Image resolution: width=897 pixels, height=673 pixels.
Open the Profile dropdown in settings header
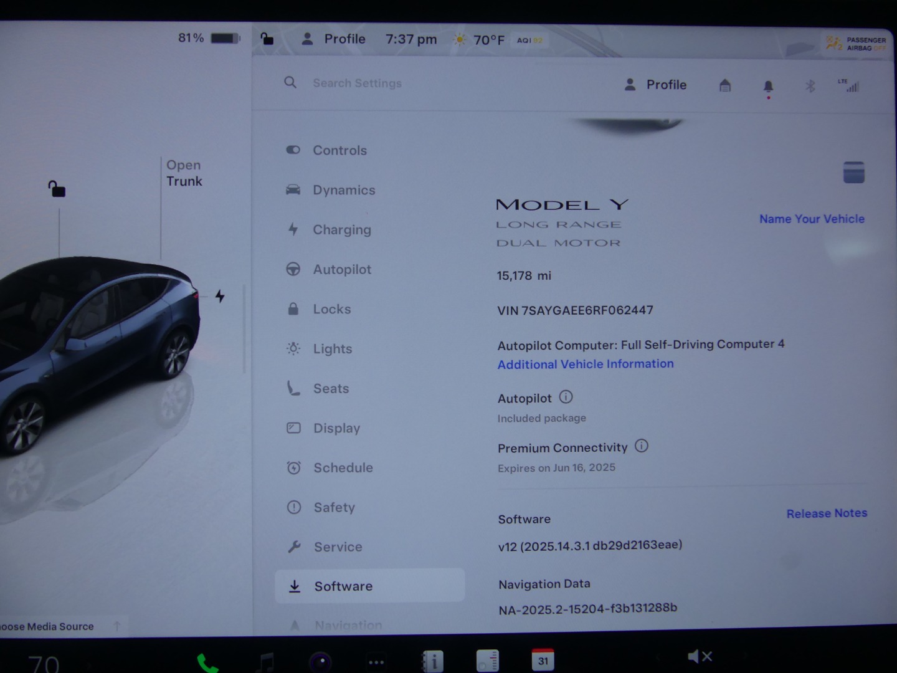(656, 85)
